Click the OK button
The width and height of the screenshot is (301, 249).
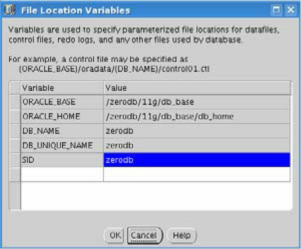(114, 235)
